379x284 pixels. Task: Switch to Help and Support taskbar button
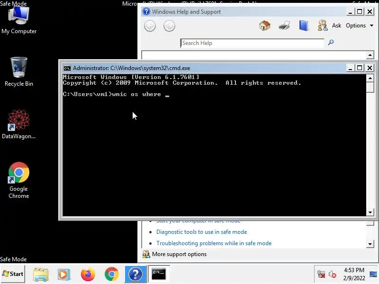point(135,274)
